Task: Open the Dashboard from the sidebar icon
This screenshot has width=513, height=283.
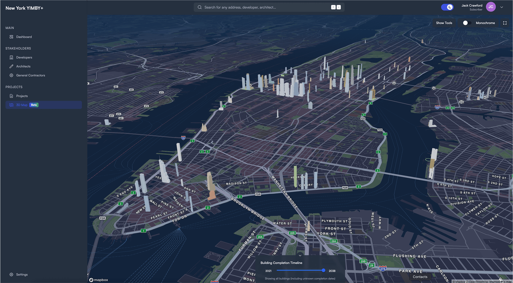Action: [x=11, y=37]
